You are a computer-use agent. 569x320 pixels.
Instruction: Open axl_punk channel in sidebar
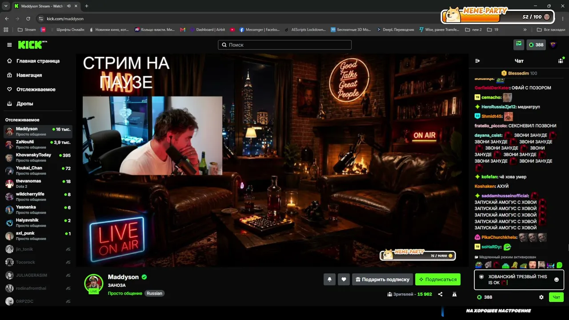click(38, 236)
